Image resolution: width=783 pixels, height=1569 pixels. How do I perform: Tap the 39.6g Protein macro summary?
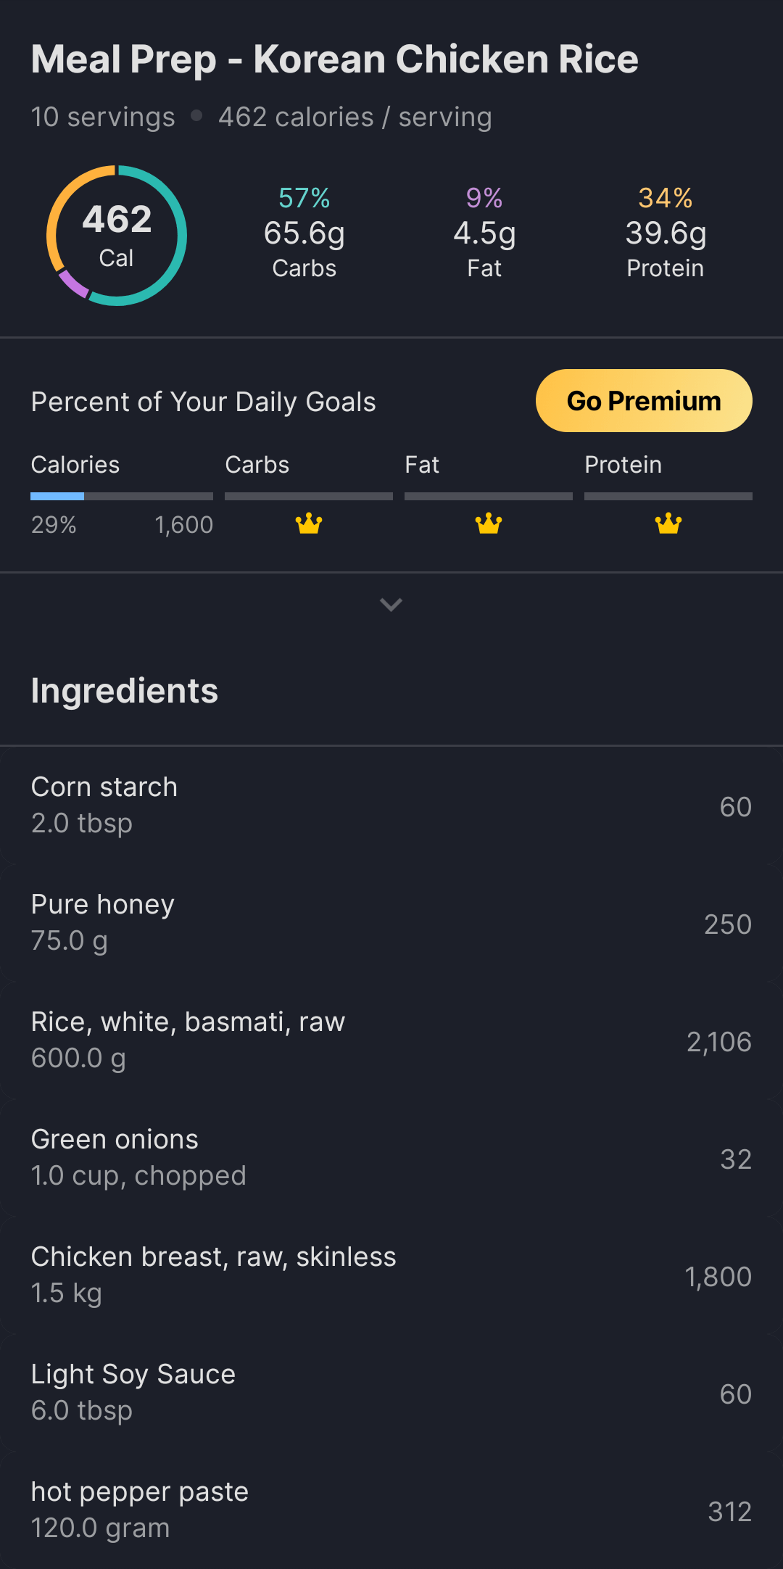[666, 233]
